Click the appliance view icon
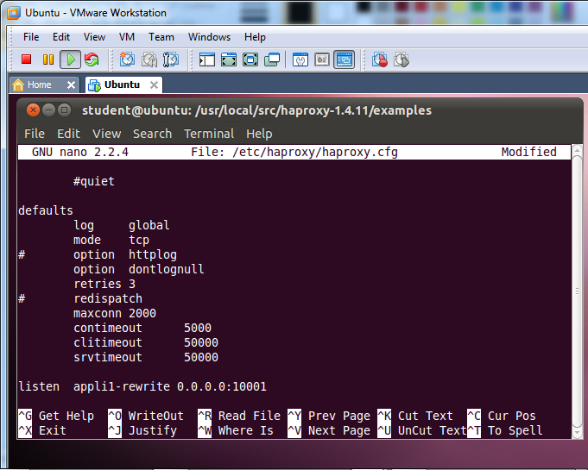Viewport: 588px width, 470px height. click(322, 60)
